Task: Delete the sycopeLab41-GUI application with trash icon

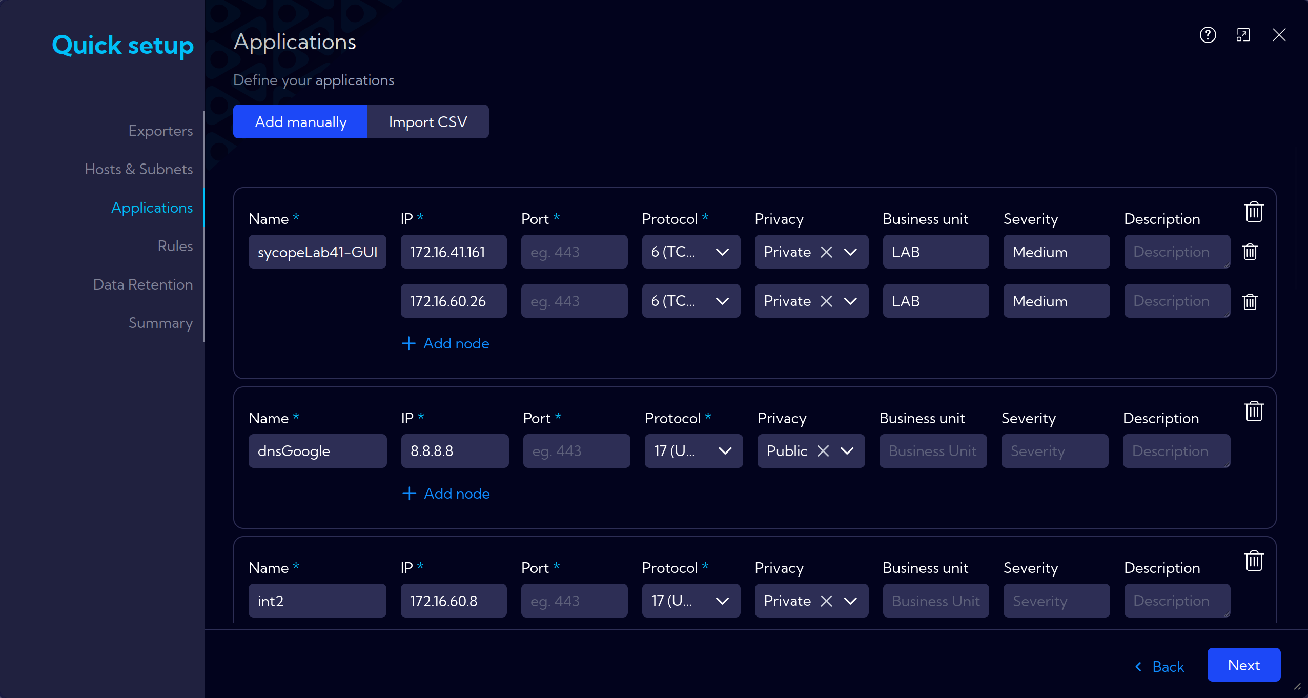Action: [x=1254, y=212]
